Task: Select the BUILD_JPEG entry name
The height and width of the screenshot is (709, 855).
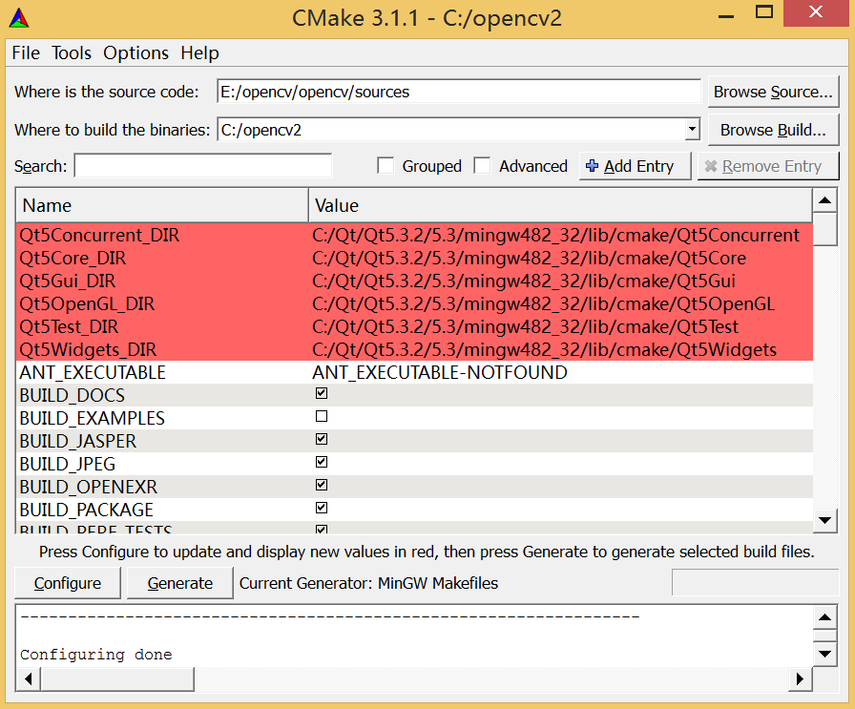Action: [x=68, y=464]
